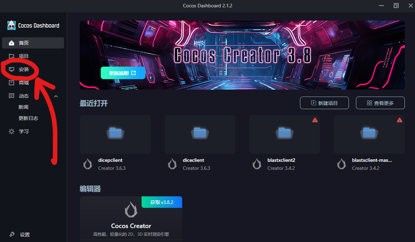Open the 项目 projects section
The width and height of the screenshot is (415, 242).
click(x=23, y=56)
